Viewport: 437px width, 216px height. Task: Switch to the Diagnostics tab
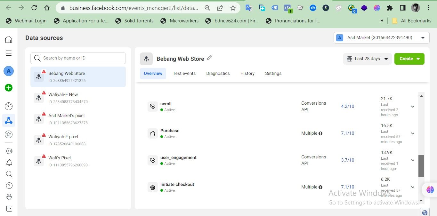tap(218, 73)
